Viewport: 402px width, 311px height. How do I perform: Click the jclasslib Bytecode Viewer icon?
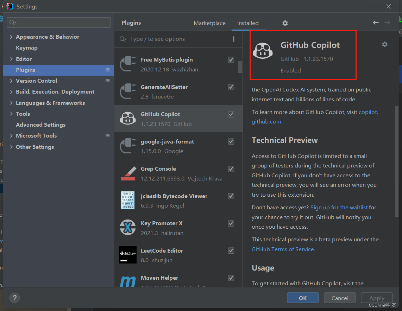[128, 200]
